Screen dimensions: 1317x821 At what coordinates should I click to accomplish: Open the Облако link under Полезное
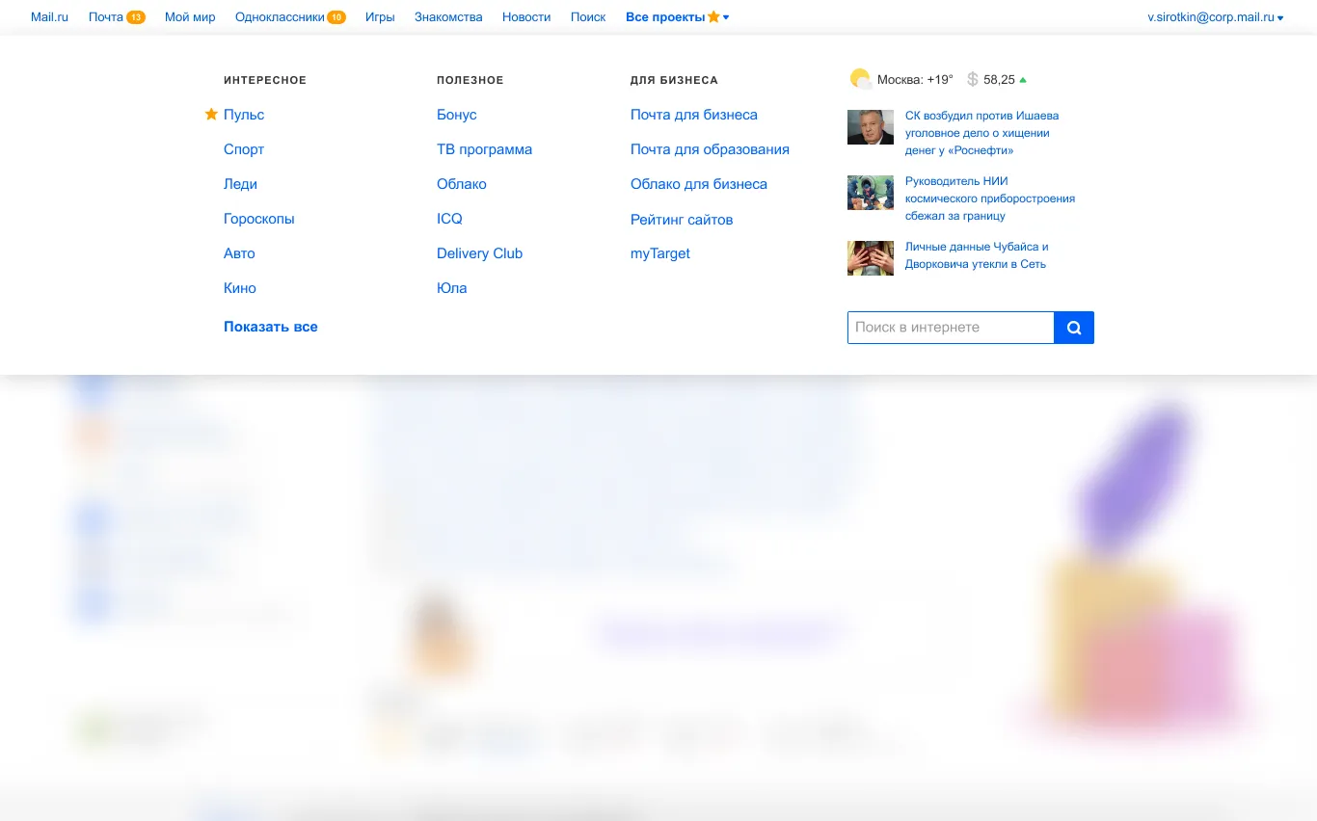pyautogui.click(x=462, y=184)
